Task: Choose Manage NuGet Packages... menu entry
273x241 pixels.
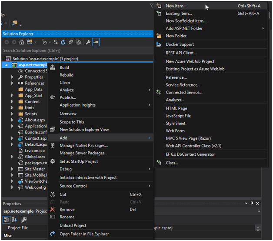Action: (x=83, y=145)
